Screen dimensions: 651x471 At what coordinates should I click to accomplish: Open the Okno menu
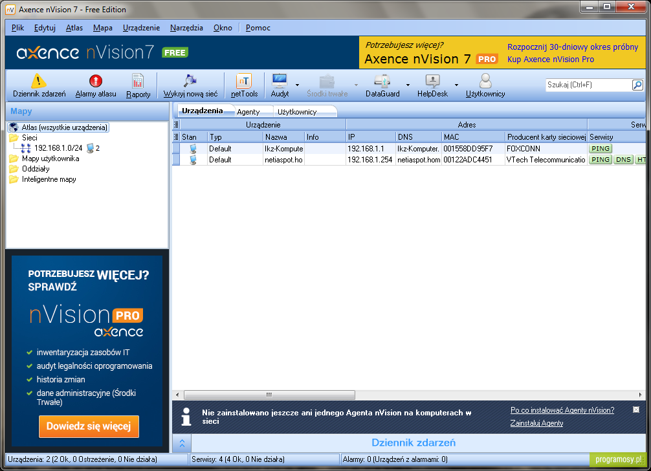[223, 28]
